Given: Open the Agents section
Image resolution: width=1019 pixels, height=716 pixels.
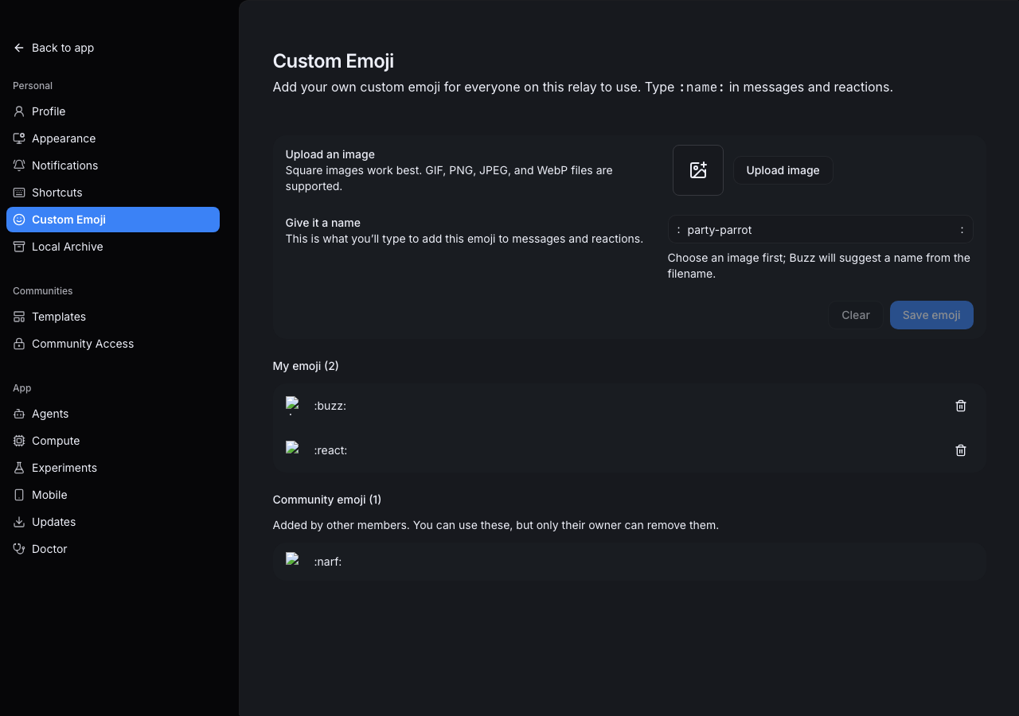Looking at the screenshot, I should click(x=113, y=414).
